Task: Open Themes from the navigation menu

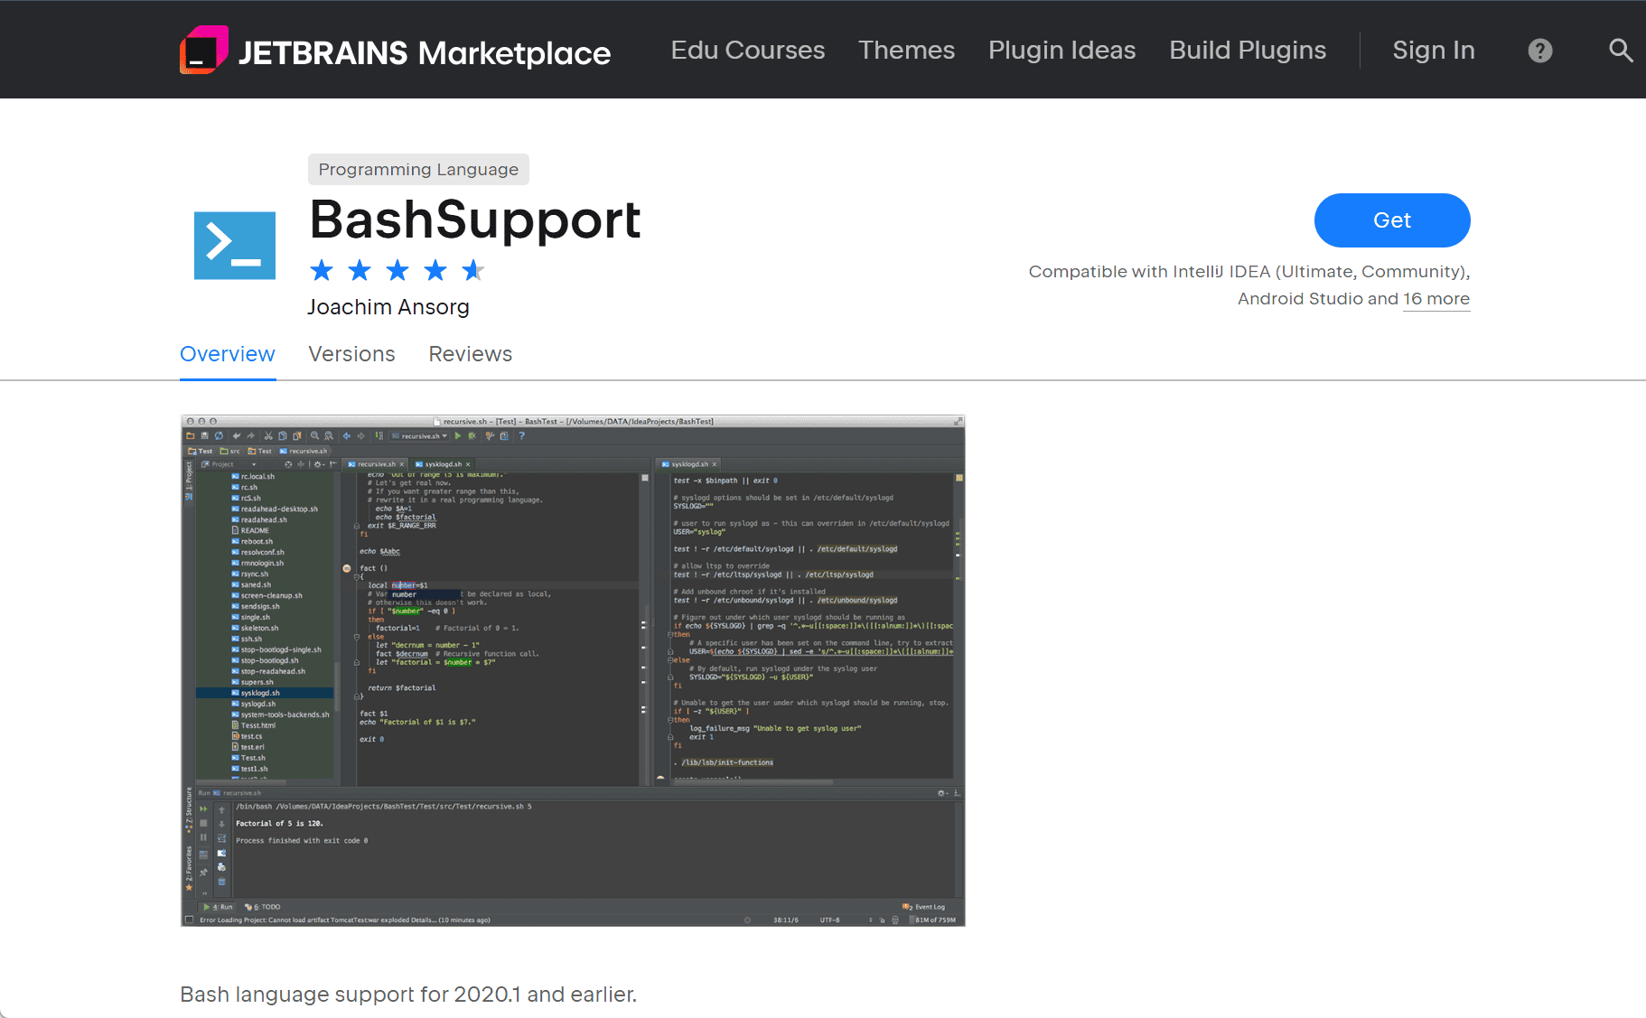Action: 906,51
